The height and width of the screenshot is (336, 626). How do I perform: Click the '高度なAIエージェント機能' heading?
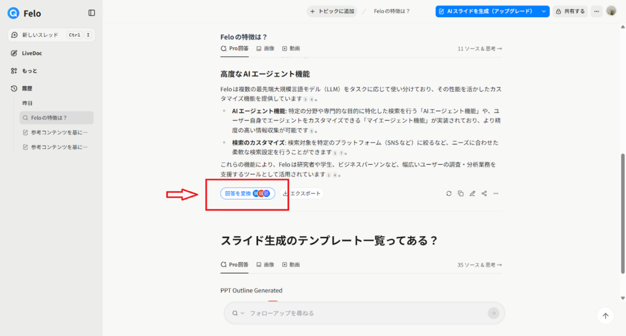tap(265, 74)
